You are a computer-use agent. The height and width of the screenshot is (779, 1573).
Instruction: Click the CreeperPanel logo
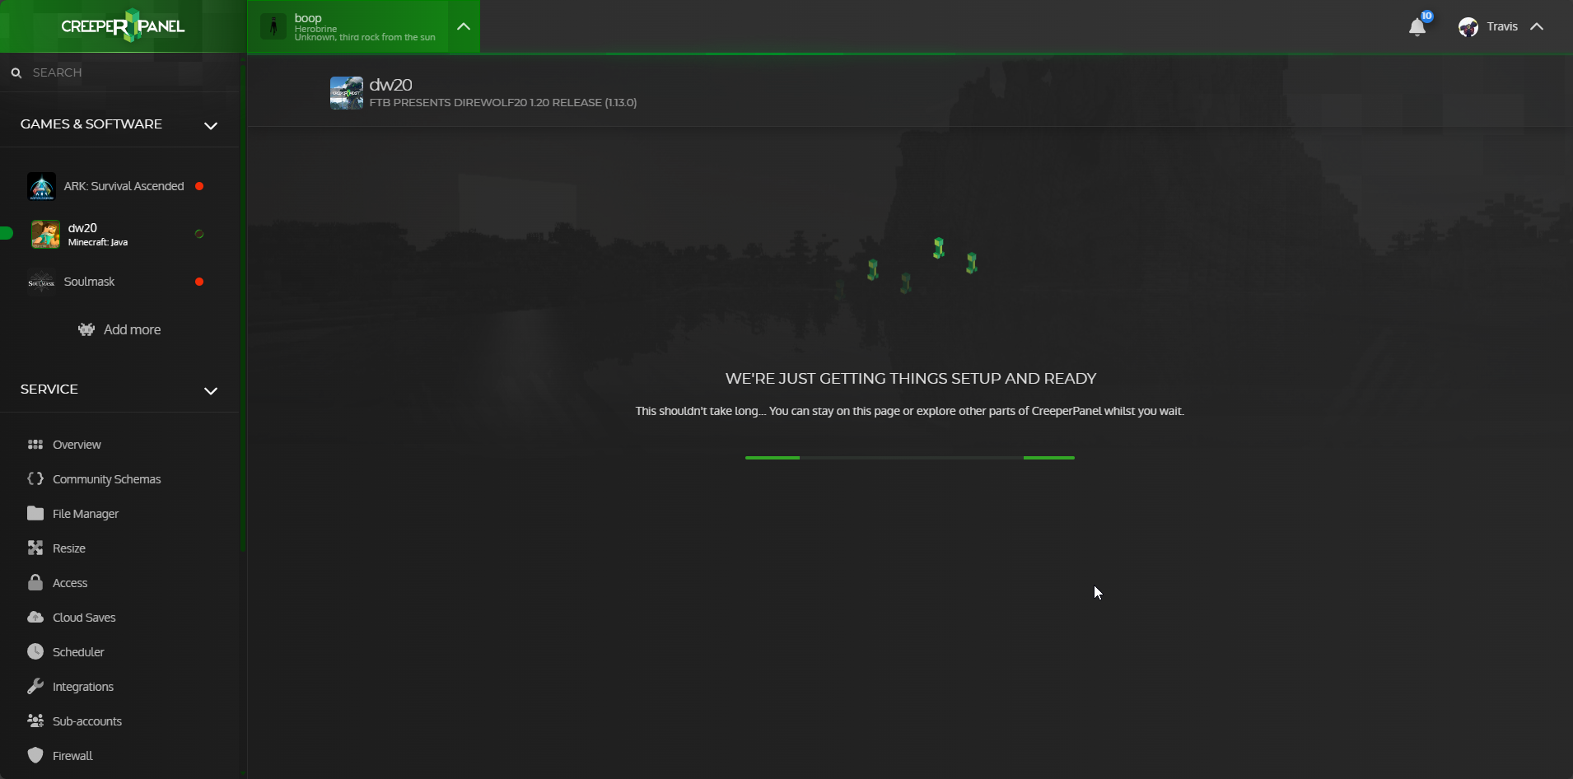point(123,26)
